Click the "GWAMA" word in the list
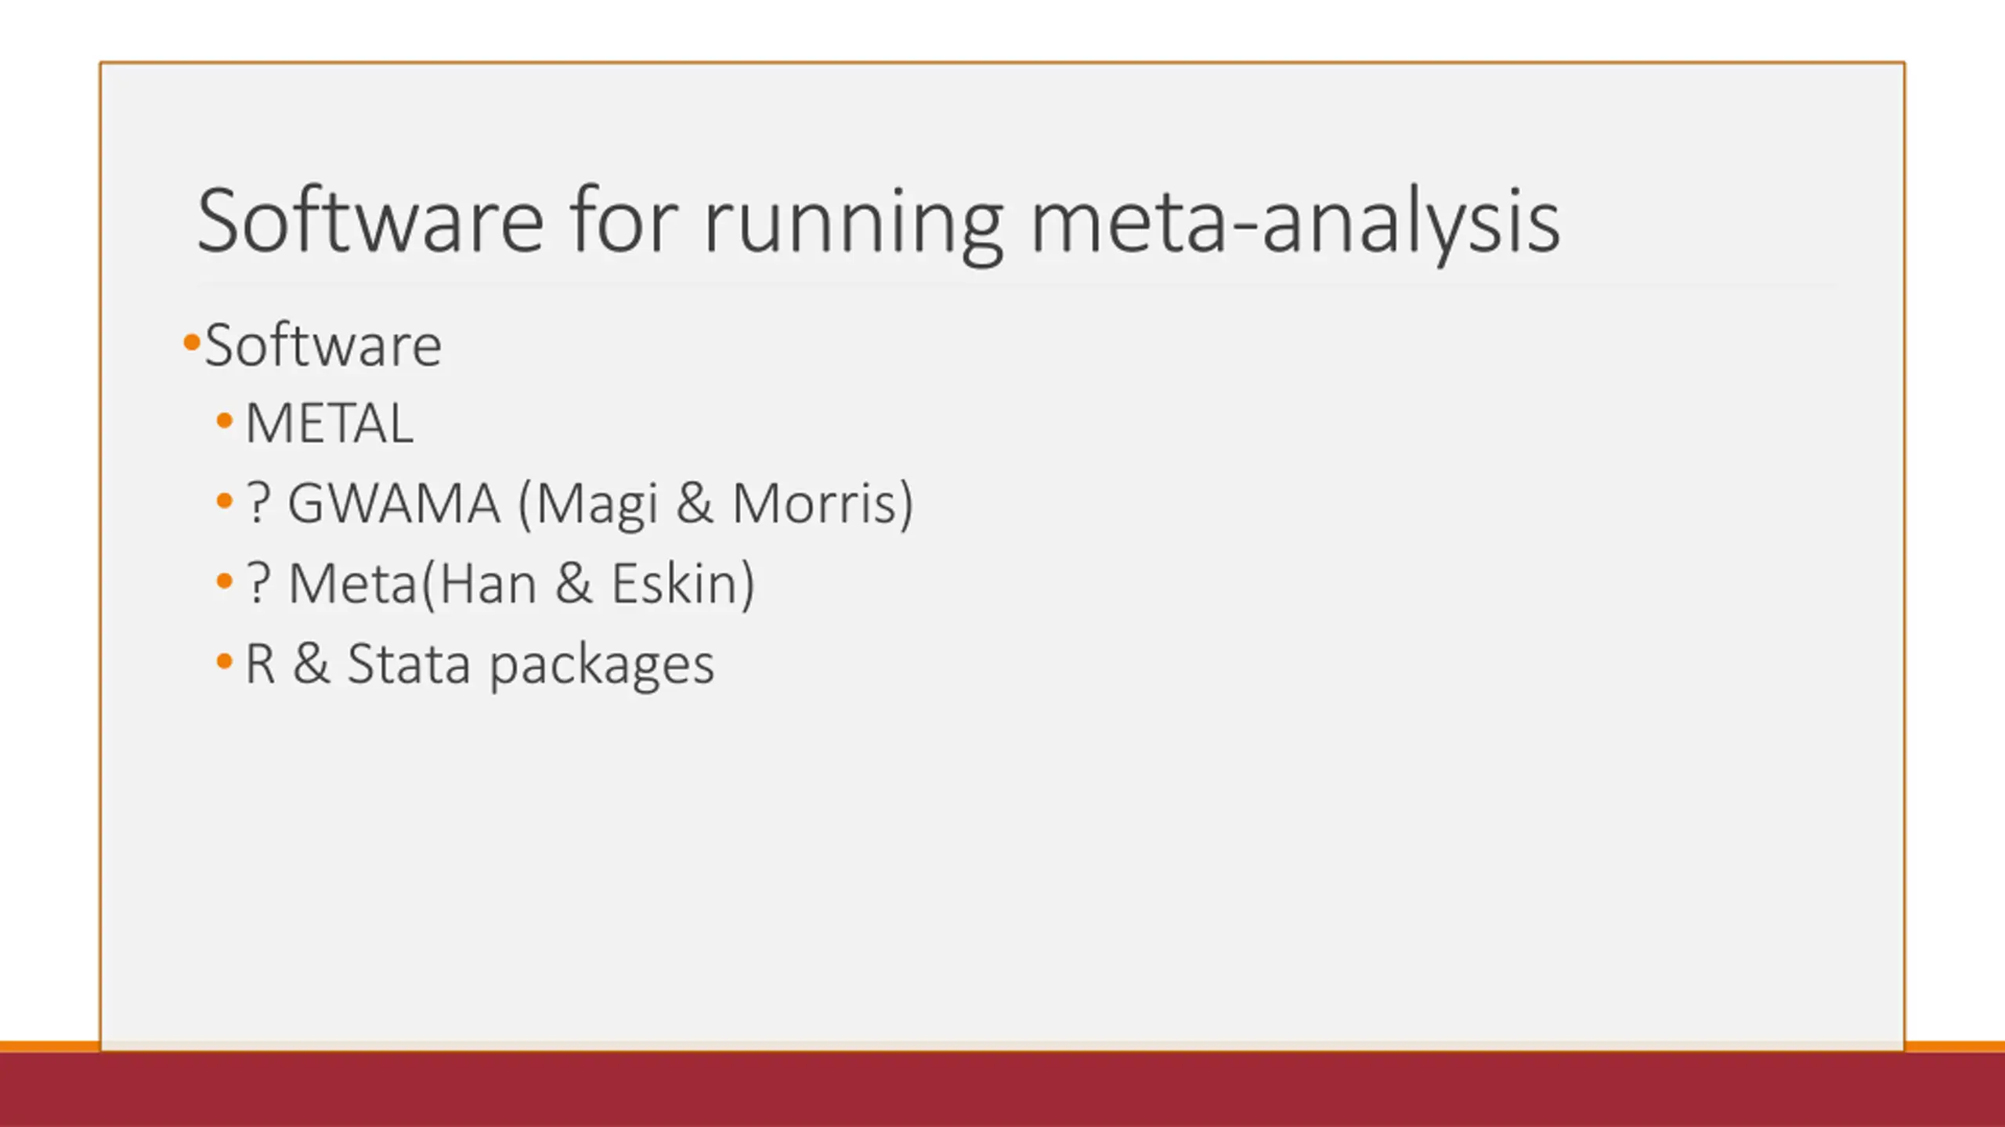Viewport: 2005px width, 1127px height. tap(393, 502)
